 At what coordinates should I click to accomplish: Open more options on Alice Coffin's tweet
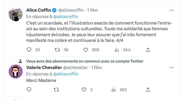[172, 10]
